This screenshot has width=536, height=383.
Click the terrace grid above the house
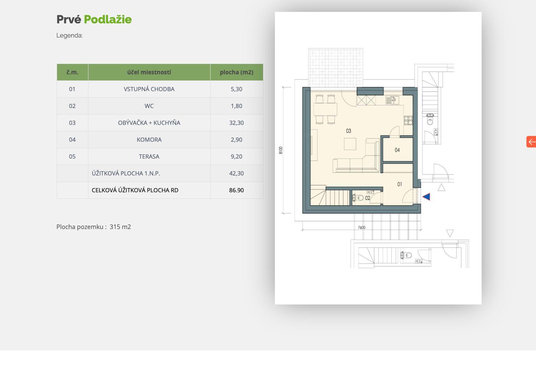point(336,67)
